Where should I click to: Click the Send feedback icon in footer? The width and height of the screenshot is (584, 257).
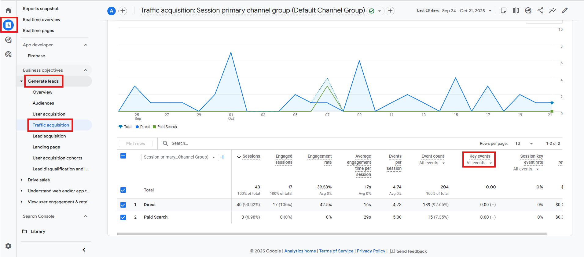393,251
